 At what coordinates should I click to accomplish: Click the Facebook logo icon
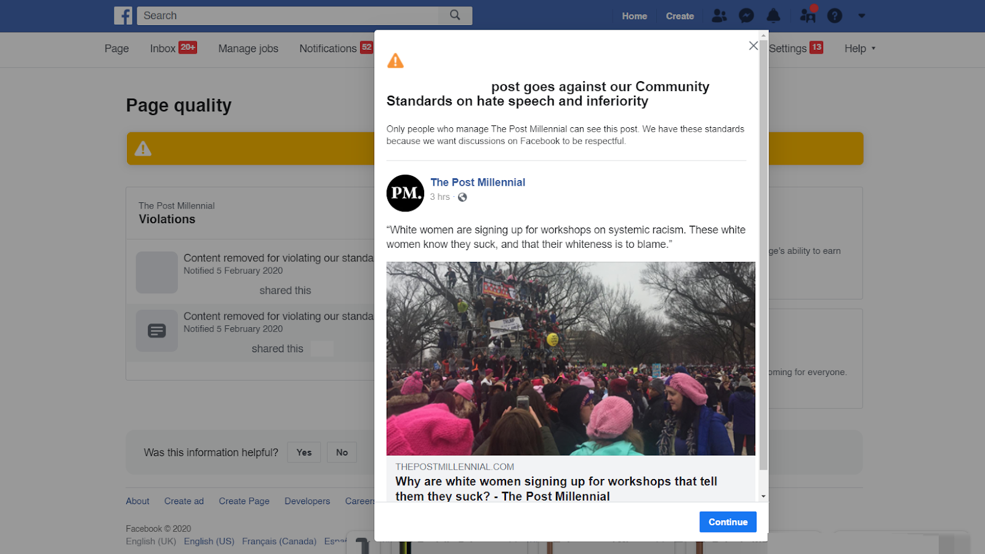[x=123, y=15]
